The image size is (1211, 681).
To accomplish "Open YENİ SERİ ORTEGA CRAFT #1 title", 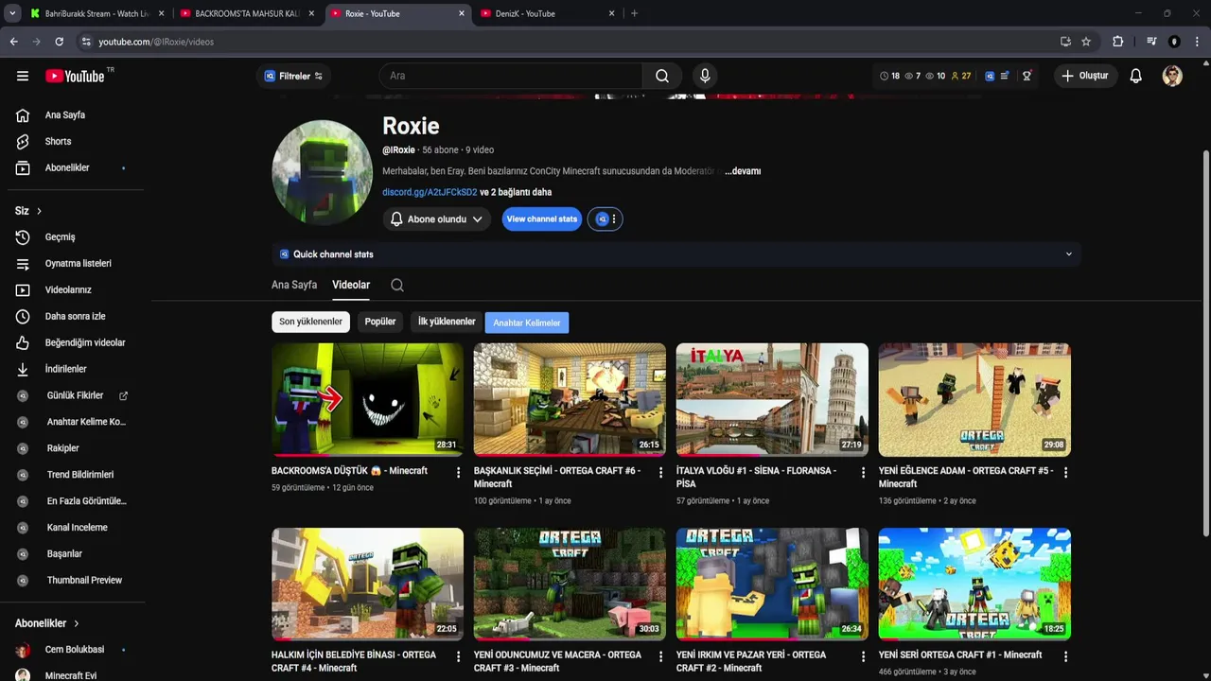I will pyautogui.click(x=960, y=655).
